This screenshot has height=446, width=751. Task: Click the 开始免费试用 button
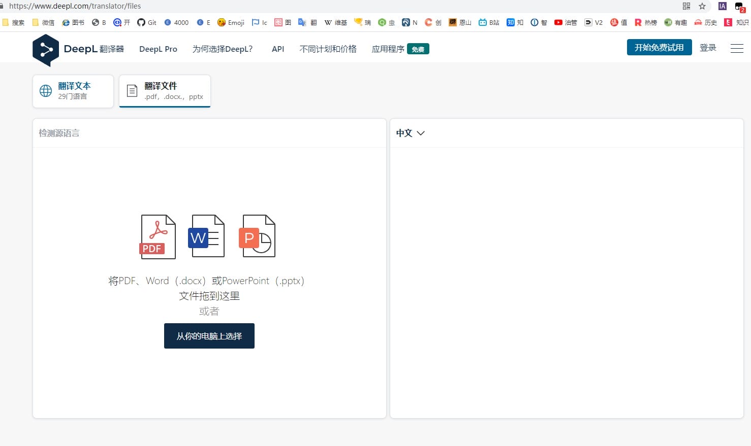point(659,47)
